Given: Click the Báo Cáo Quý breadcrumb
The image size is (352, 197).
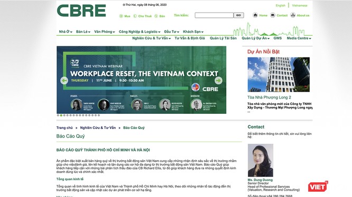Looking at the screenshot, I should [x=134, y=127].
